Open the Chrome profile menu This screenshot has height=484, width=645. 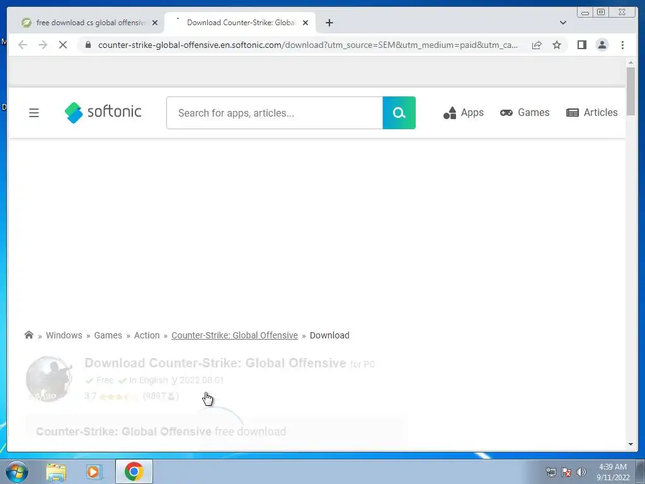[602, 45]
